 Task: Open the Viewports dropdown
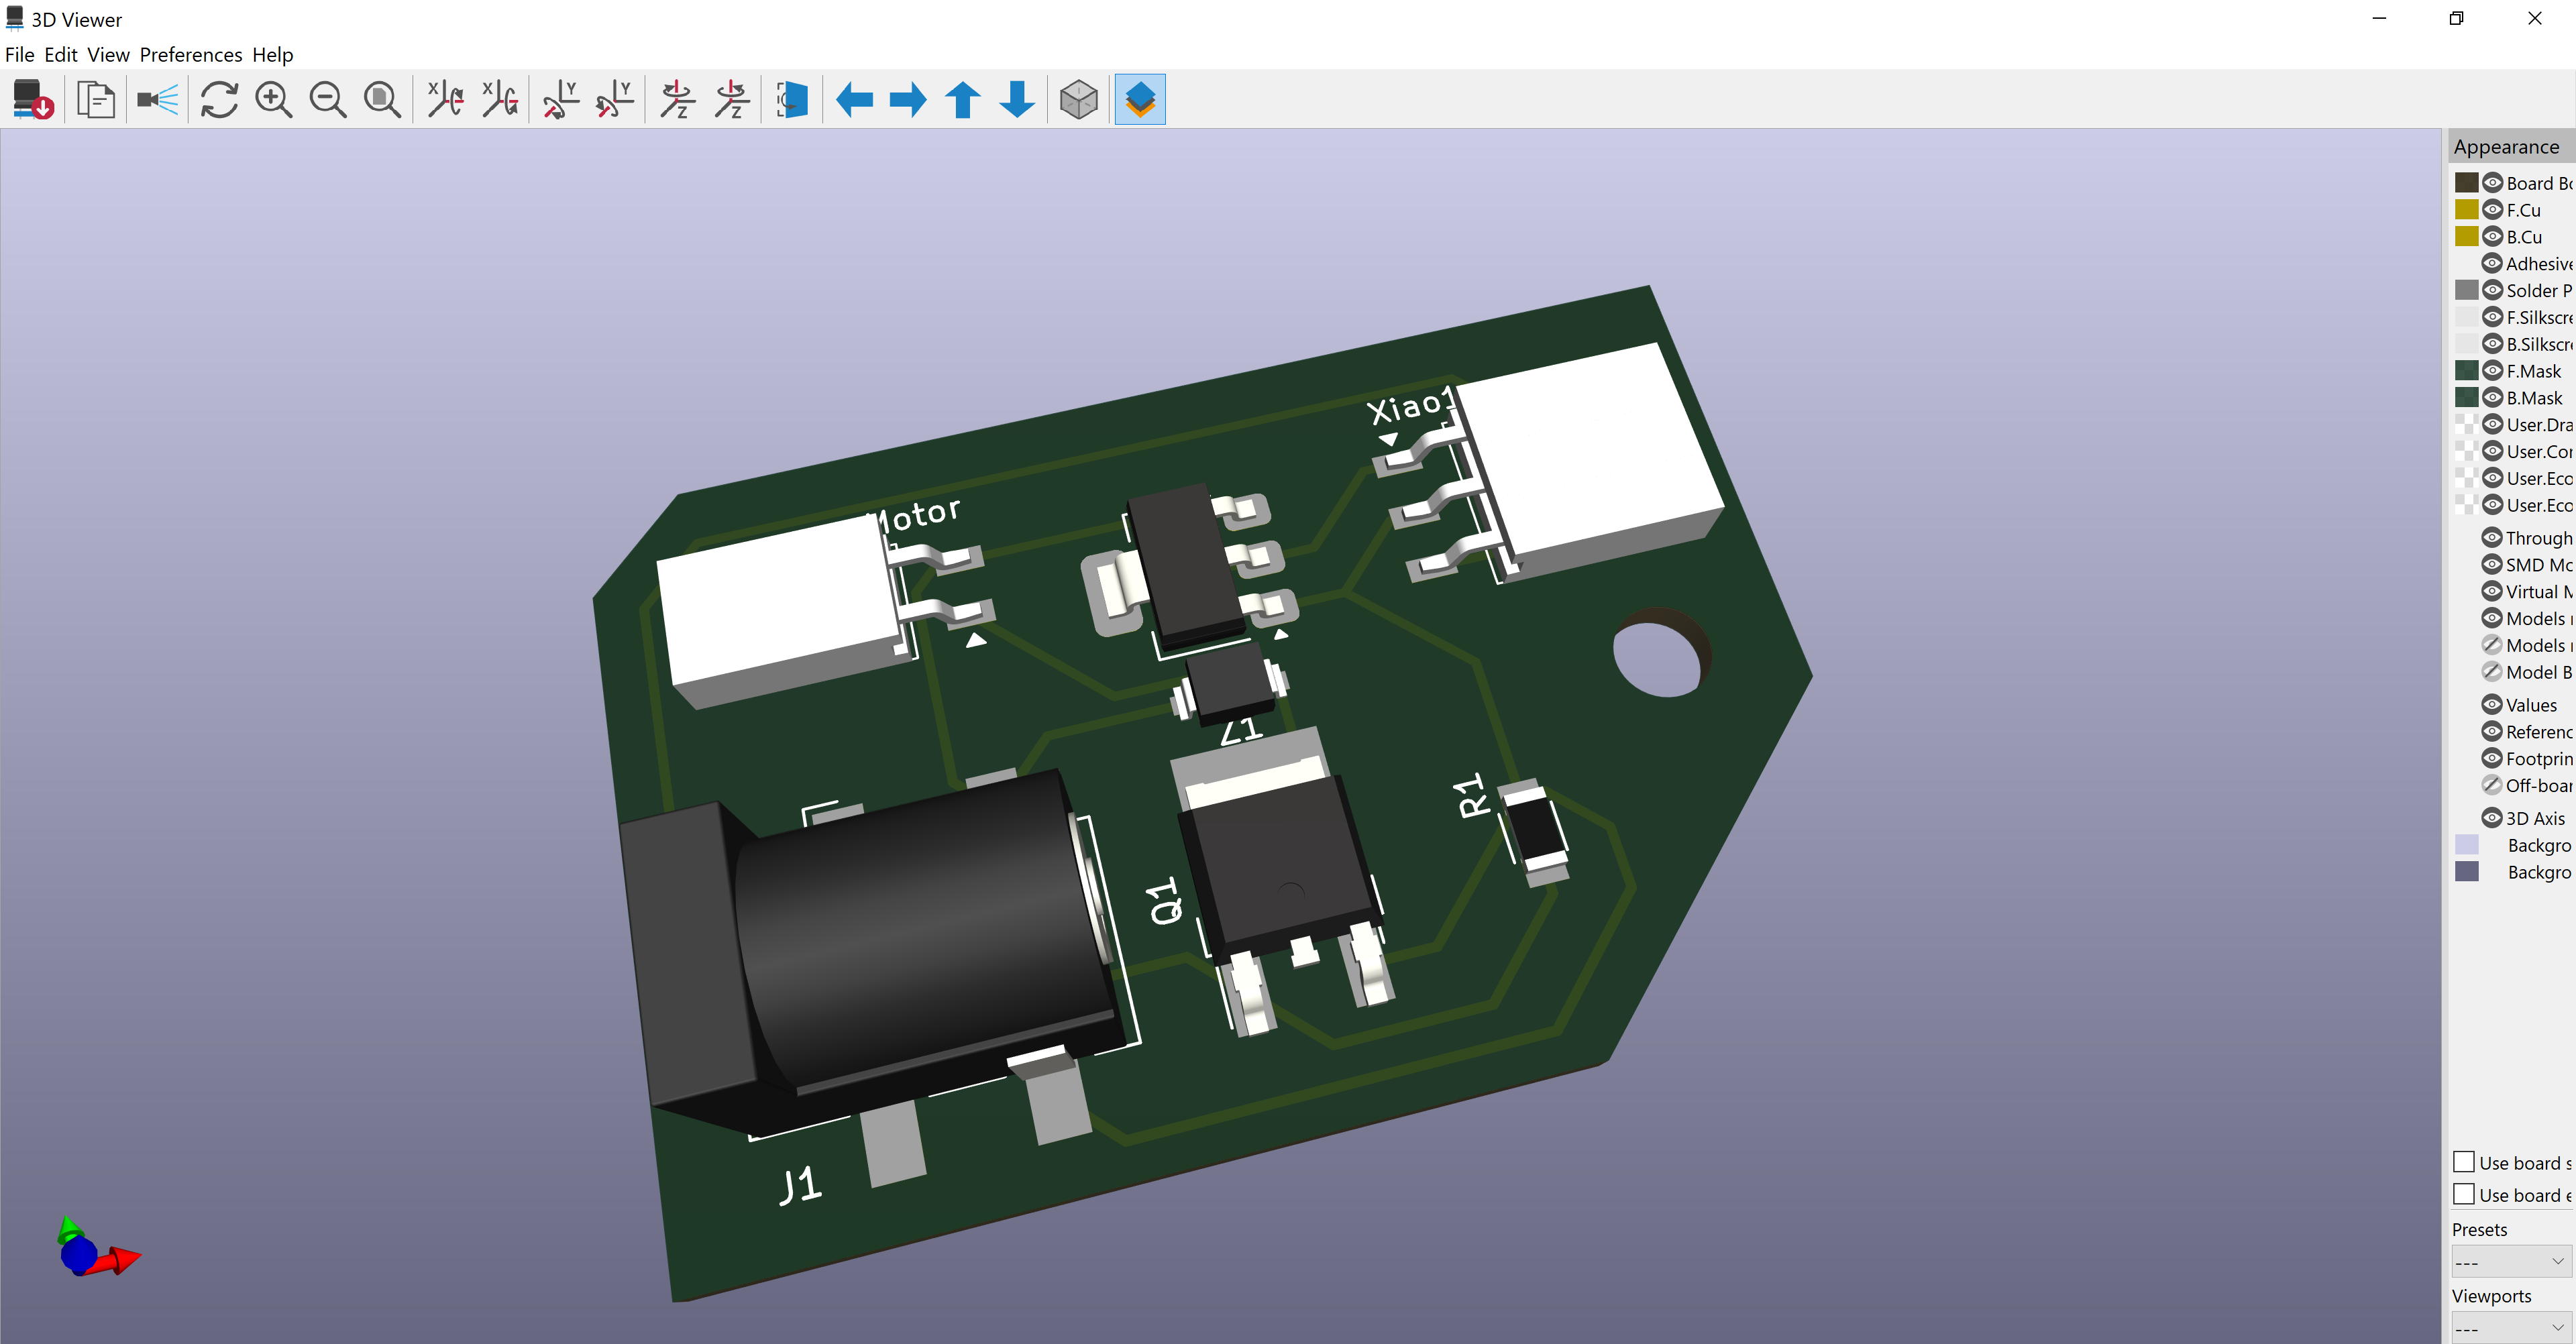click(x=2511, y=1328)
